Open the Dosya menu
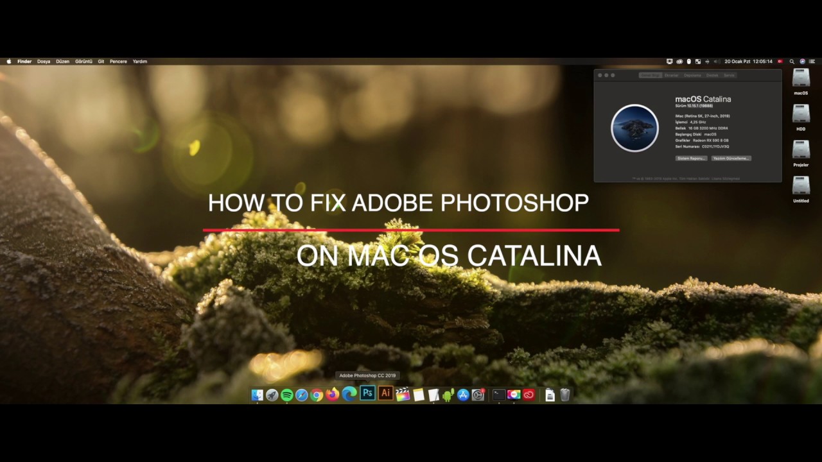The image size is (822, 462). coord(44,62)
